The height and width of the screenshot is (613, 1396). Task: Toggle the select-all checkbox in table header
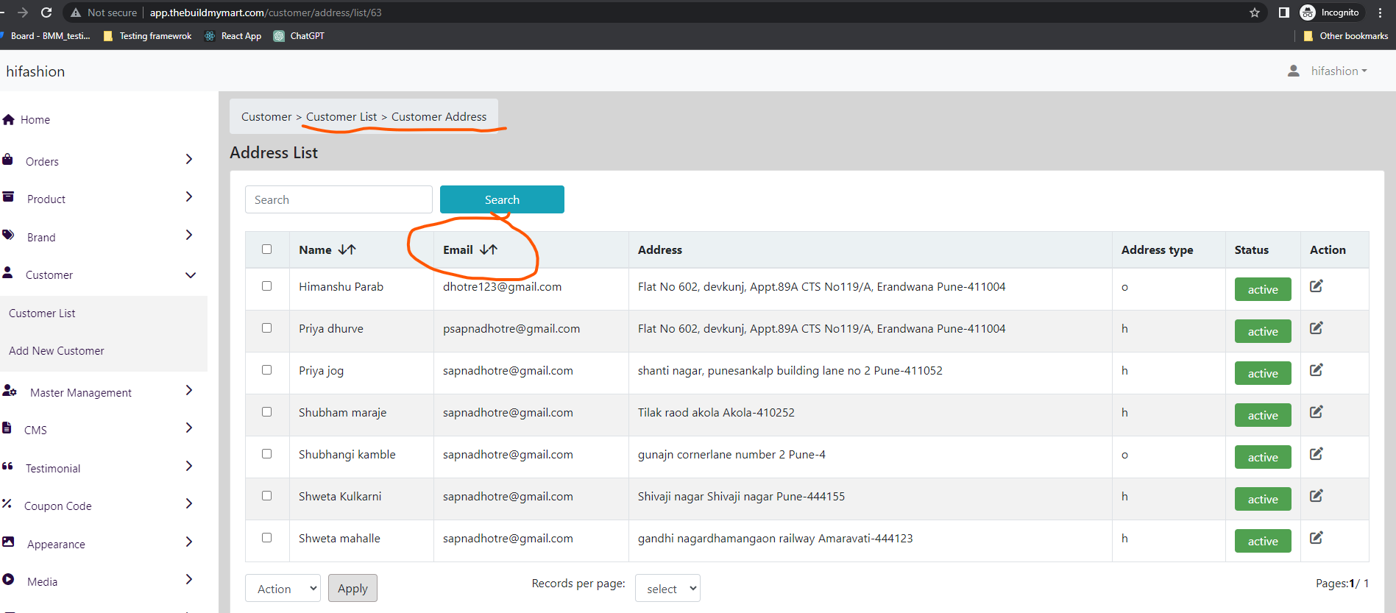(266, 249)
